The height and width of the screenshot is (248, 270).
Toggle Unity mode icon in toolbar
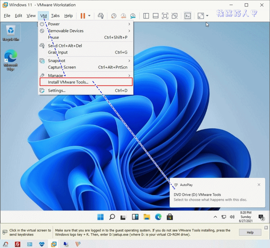(x=174, y=16)
